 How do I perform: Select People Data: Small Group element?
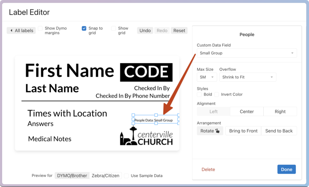click(x=153, y=120)
